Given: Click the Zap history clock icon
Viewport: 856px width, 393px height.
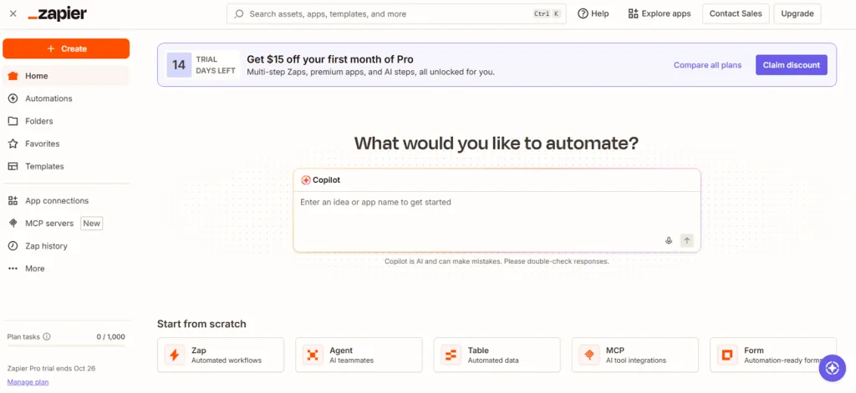Looking at the screenshot, I should tap(13, 246).
